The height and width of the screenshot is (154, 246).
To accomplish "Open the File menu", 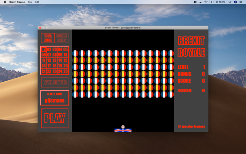I will [30, 2].
